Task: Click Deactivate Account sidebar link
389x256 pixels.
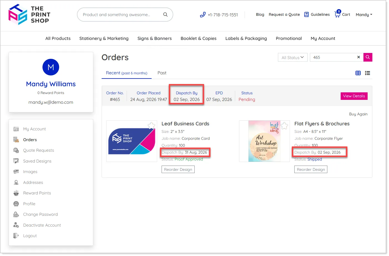Action: [42, 225]
